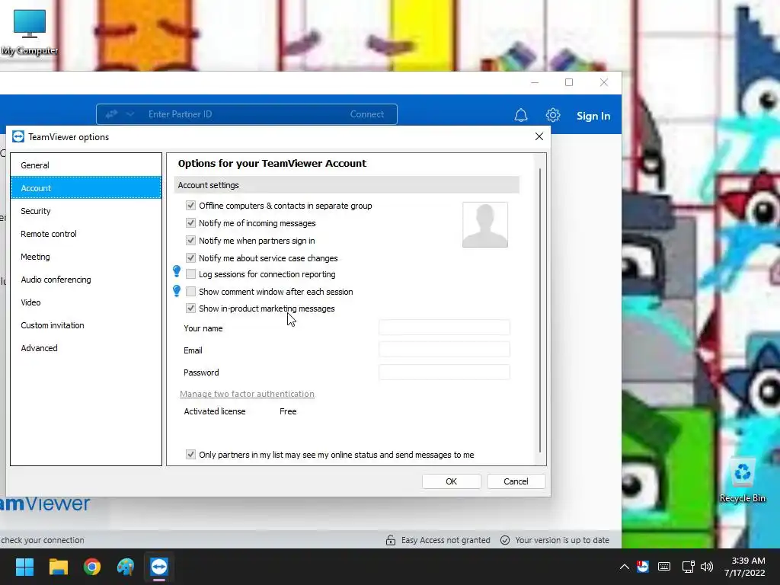The image size is (780, 585).
Task: Click the red-white tray application icon
Action: 643,566
